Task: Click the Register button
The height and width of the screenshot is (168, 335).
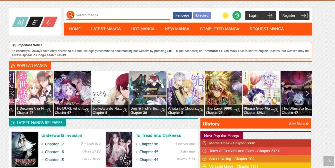Action: [294, 15]
